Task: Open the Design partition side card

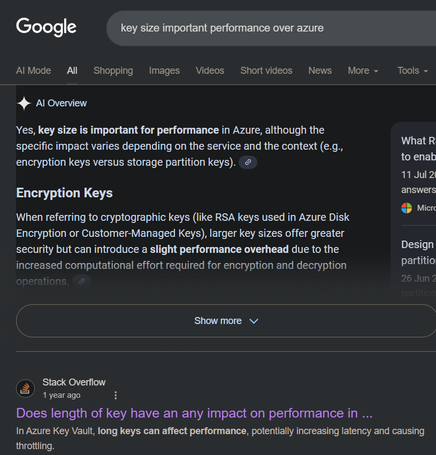Action: click(x=418, y=252)
